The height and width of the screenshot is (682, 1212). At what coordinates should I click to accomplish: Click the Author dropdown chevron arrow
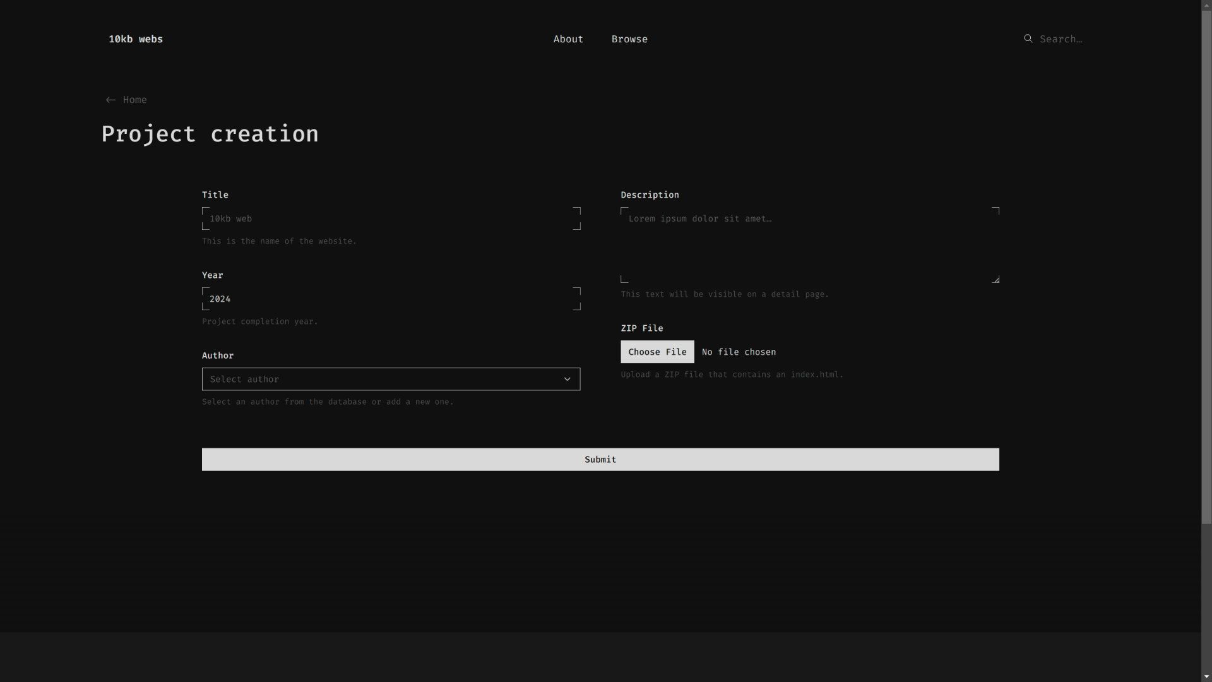coord(567,379)
